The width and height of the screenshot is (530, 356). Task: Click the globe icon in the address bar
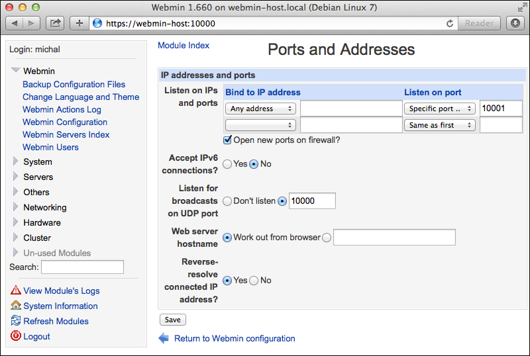pyautogui.click(x=97, y=23)
